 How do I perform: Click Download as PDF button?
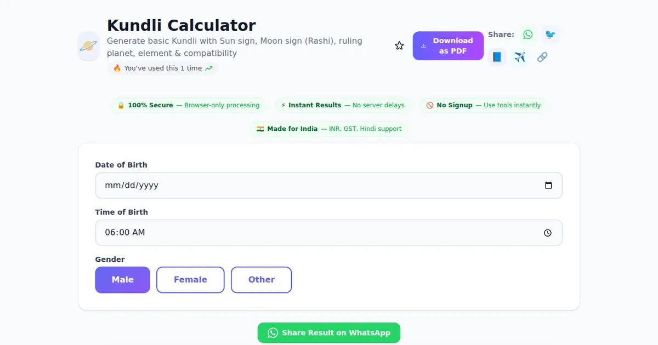click(x=448, y=45)
